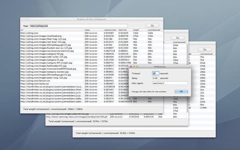Click Go button in the rearmost window
The image size is (240, 150).
[205, 50]
